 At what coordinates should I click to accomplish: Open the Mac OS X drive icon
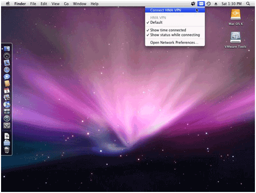click(235, 17)
